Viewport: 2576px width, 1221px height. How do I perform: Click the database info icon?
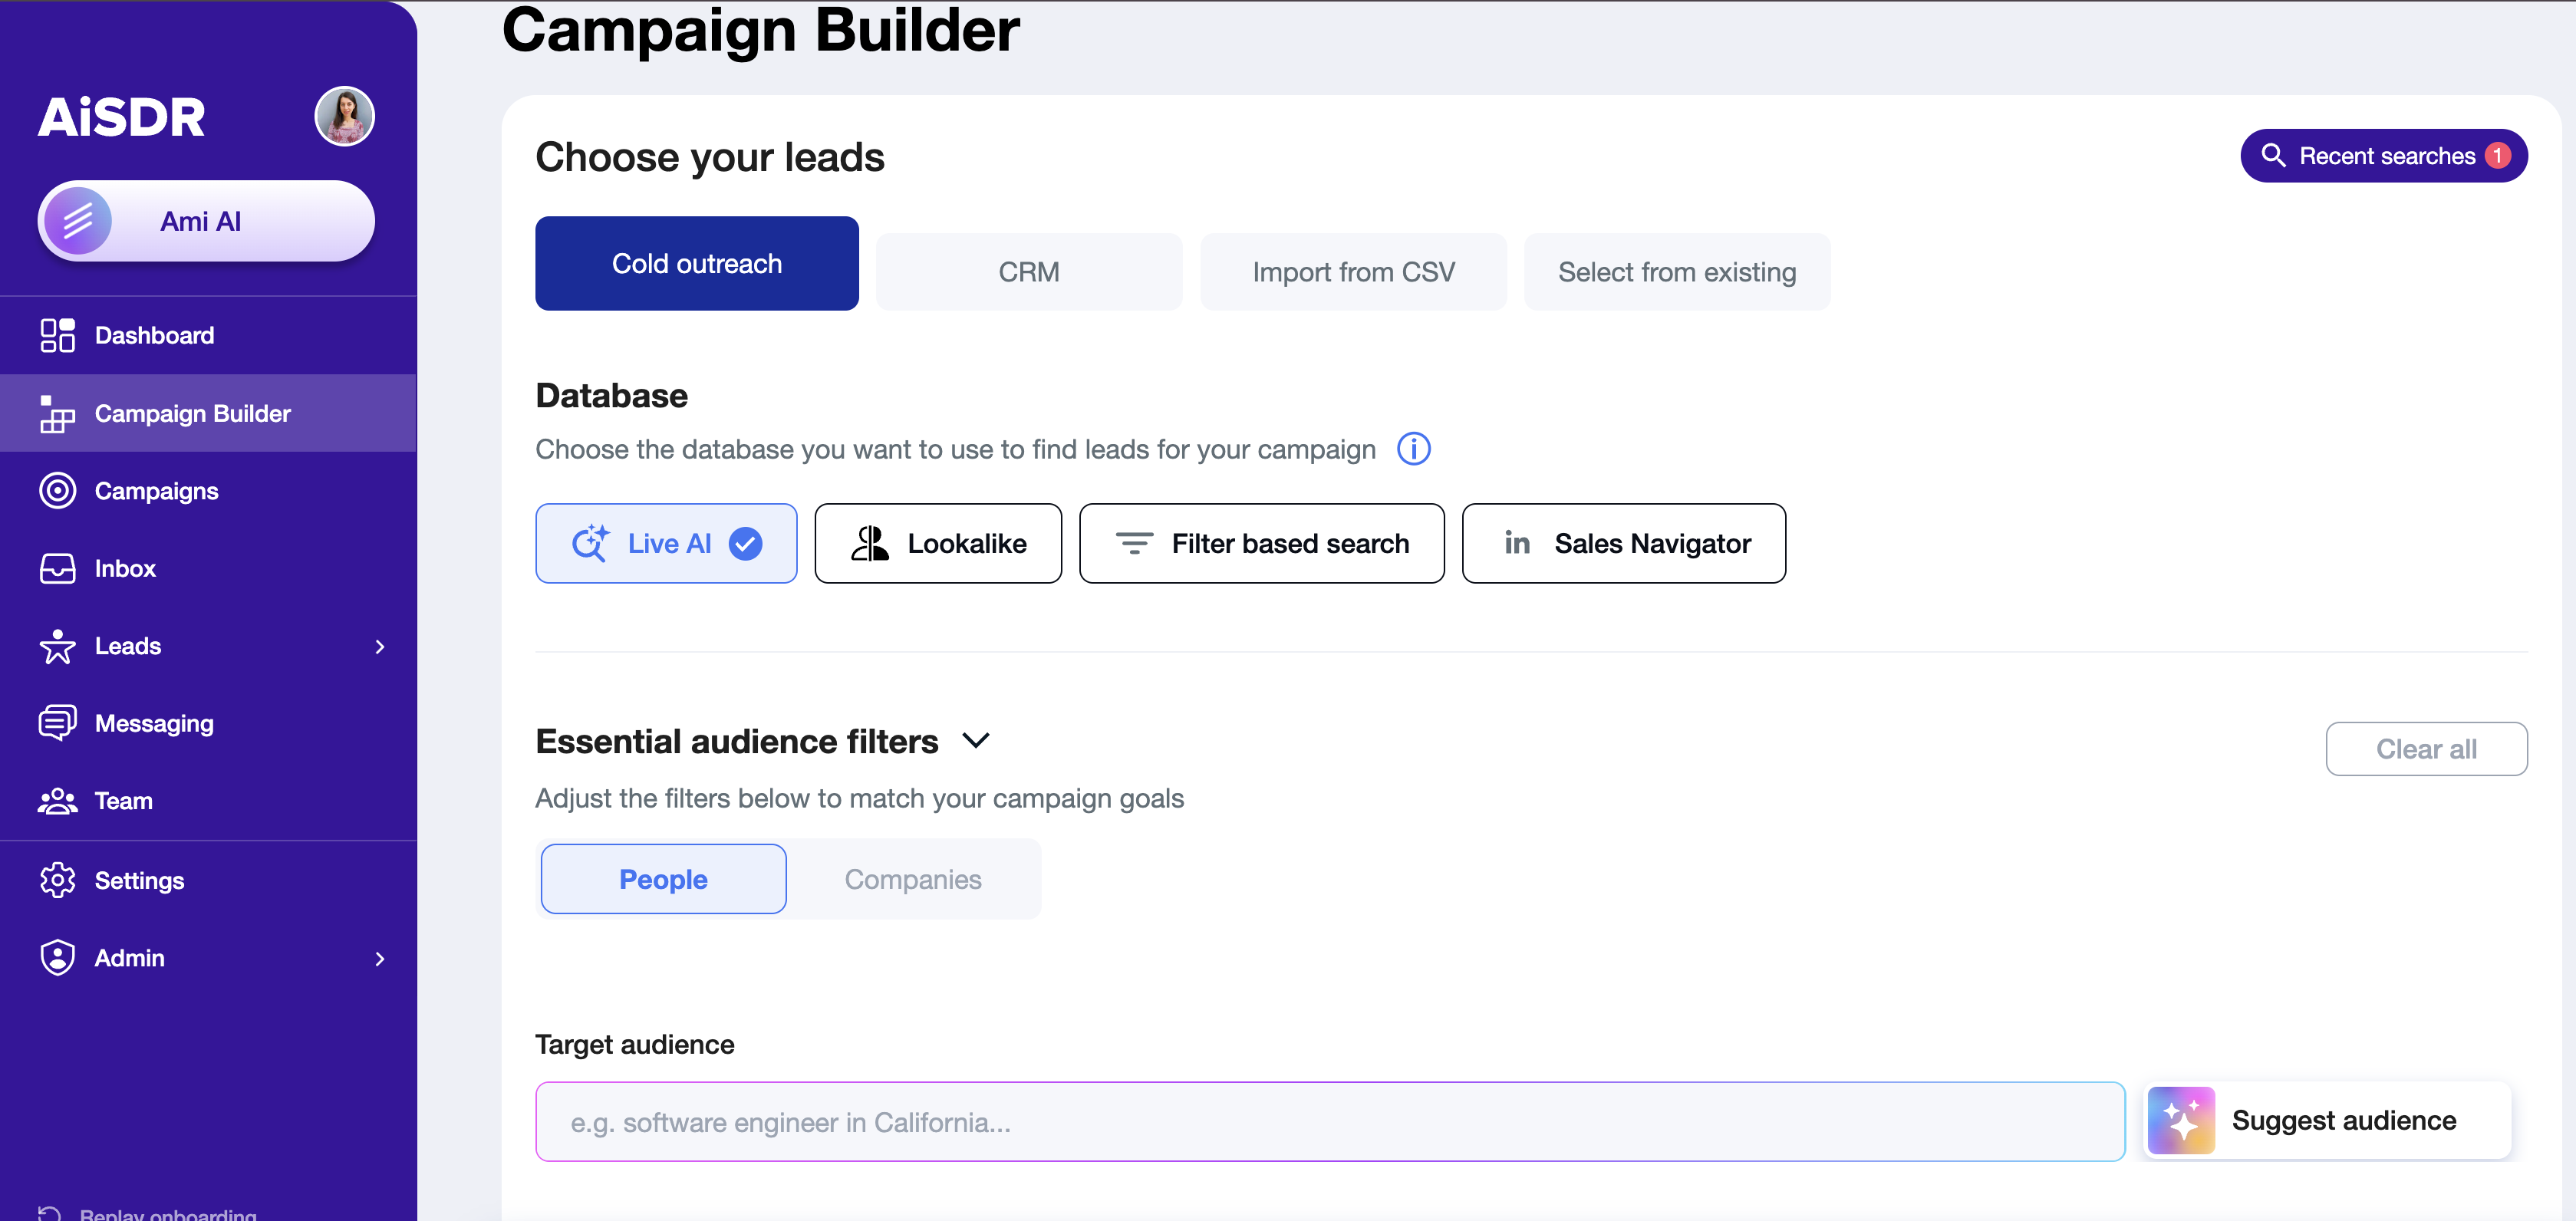[x=1413, y=449]
